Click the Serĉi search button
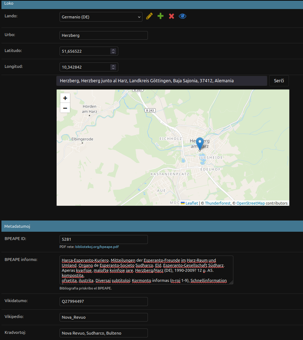This screenshot has height=340, width=303. point(279,80)
